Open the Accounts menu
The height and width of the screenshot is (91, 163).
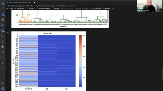(3, 83)
